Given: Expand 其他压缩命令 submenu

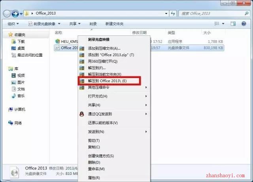Looking at the screenshot, I should point(114,87).
